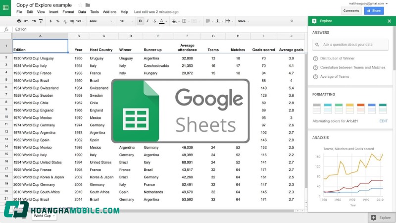This screenshot has height=223, width=396.
Task: Click the fx formula icon
Action: [x=6, y=29]
